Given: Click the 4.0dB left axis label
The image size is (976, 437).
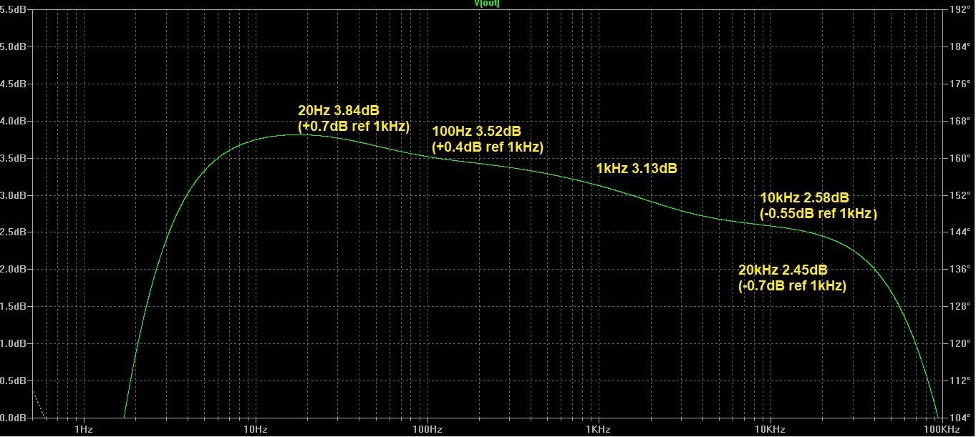Looking at the screenshot, I should [13, 121].
